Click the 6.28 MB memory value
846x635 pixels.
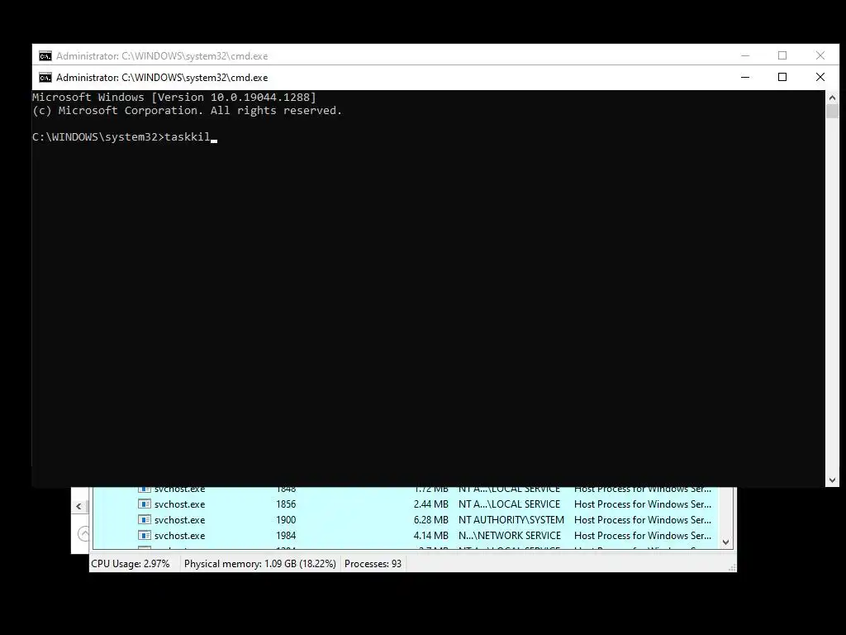click(x=431, y=519)
